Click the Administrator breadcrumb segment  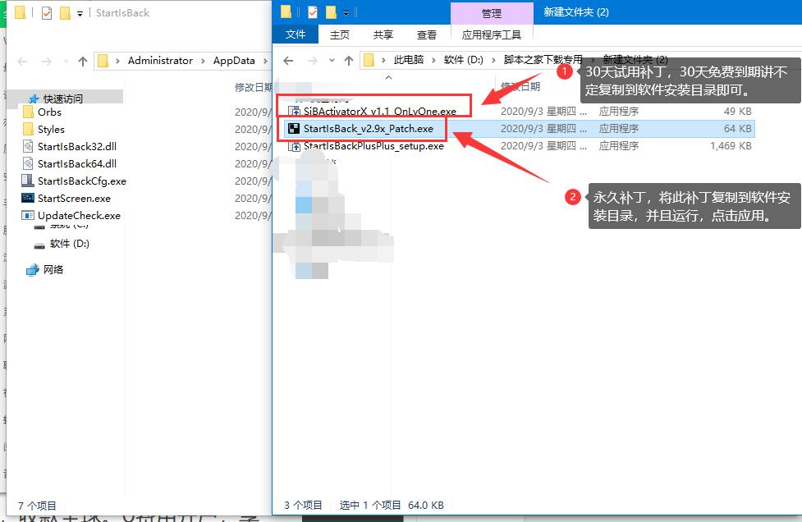tap(160, 61)
